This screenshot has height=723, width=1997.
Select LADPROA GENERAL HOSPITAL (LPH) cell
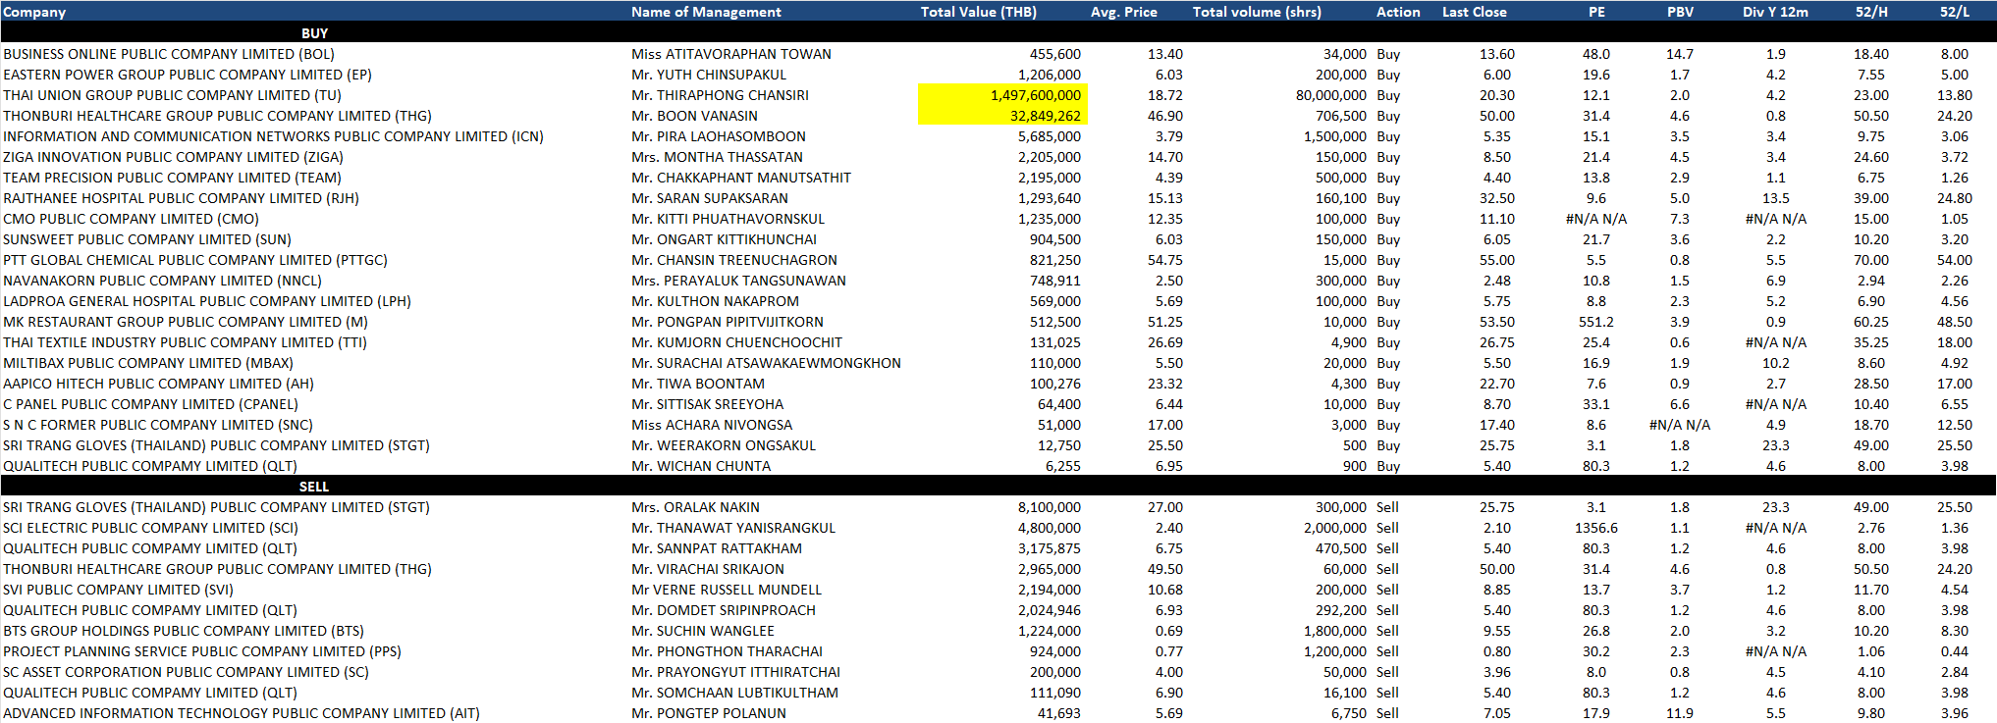pyautogui.click(x=207, y=301)
